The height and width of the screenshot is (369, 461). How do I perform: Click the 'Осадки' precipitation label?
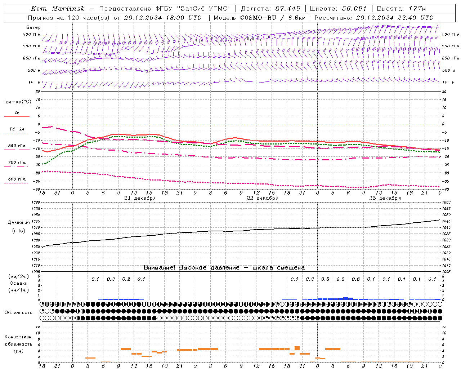pos(18,283)
